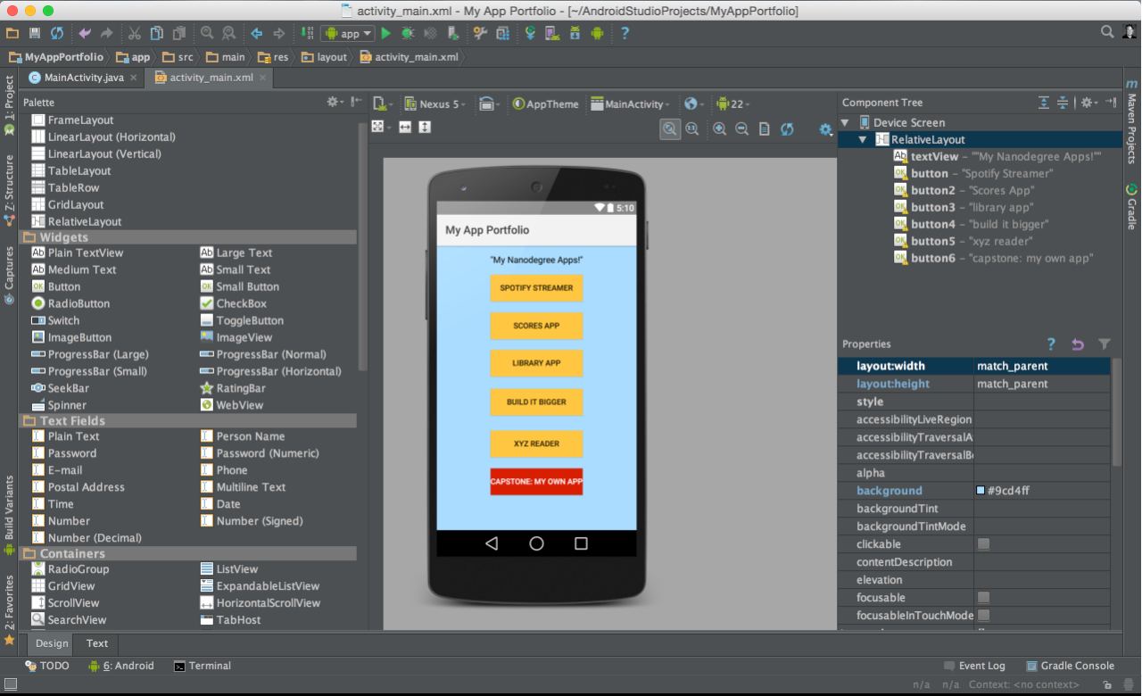The image size is (1142, 696).
Task: Zoom in on the layout preview
Action: (x=720, y=128)
